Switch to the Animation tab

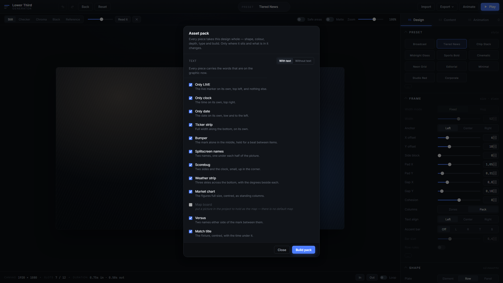tap(478, 20)
